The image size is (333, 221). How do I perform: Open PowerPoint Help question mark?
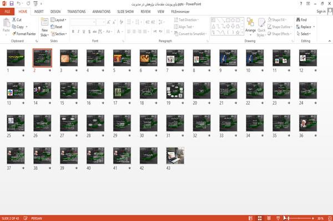coord(301,4)
